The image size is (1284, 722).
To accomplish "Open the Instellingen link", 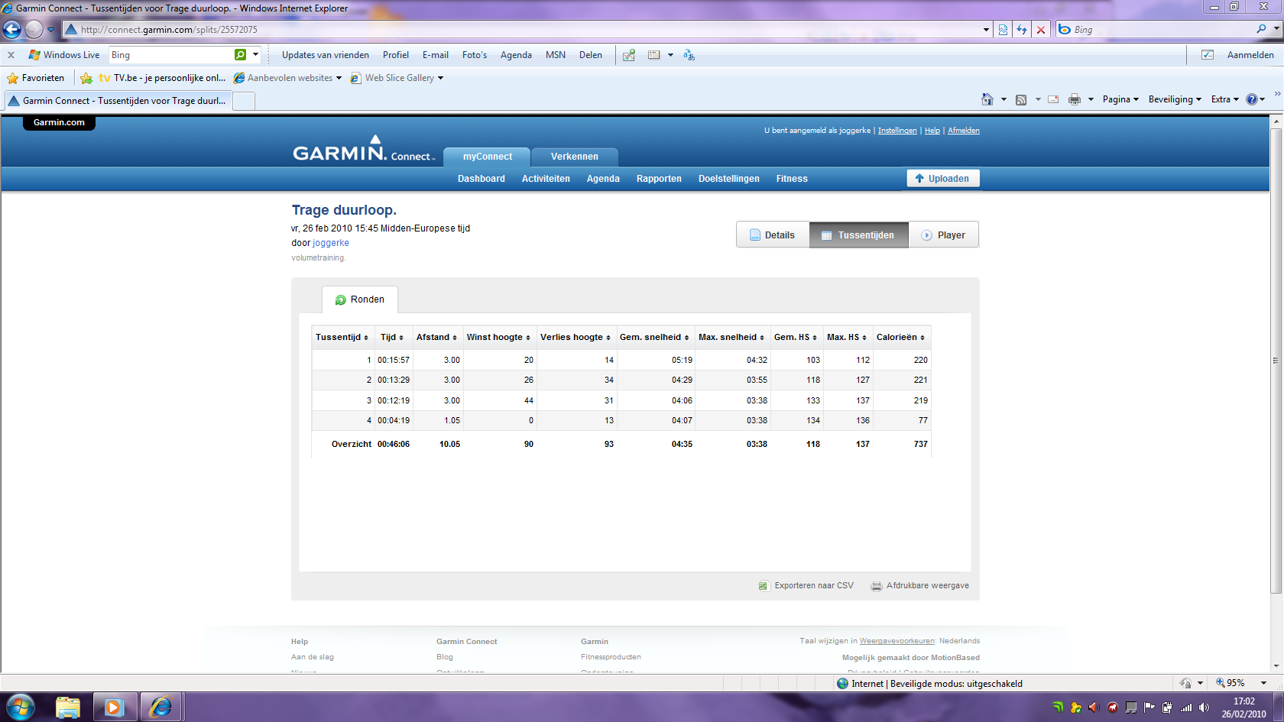I will (897, 131).
